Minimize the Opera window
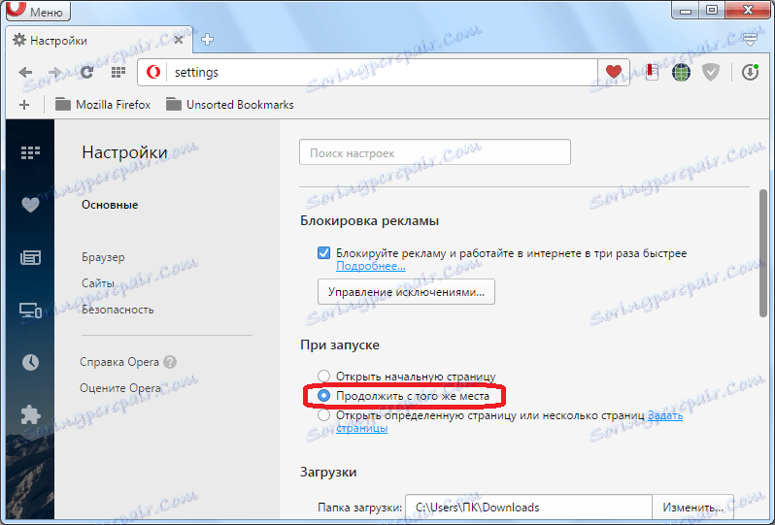Image resolution: width=775 pixels, height=525 pixels. 685,10
